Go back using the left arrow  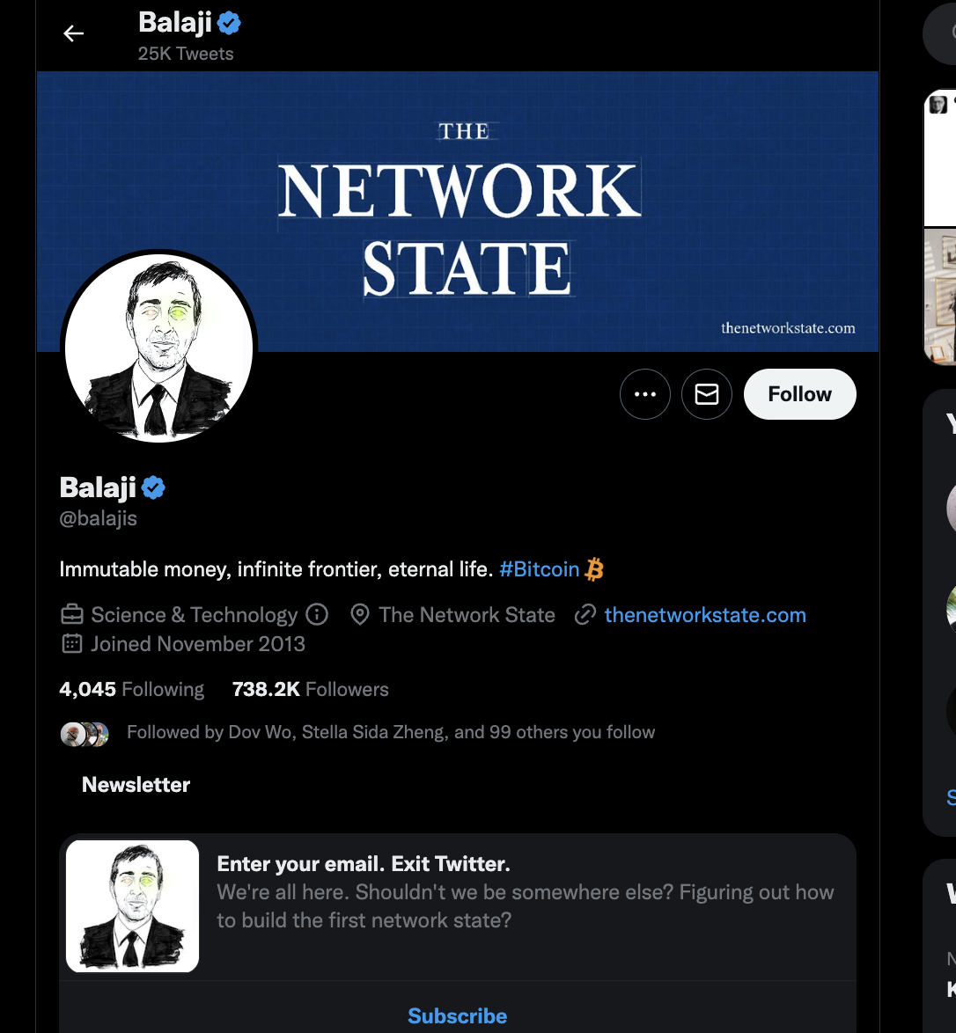click(x=74, y=34)
